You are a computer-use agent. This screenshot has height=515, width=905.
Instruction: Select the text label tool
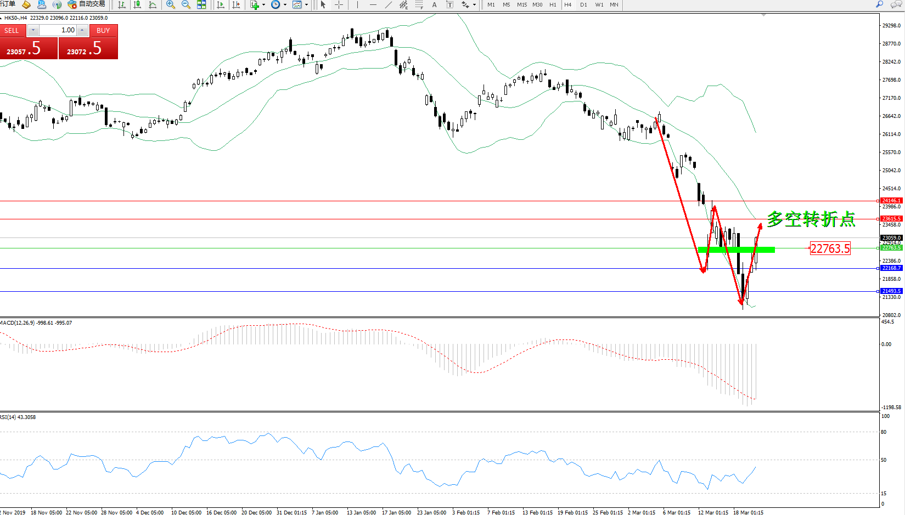(435, 4)
